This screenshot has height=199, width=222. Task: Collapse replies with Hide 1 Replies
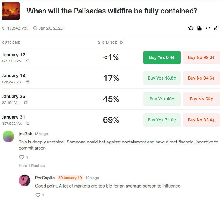coord(32,166)
